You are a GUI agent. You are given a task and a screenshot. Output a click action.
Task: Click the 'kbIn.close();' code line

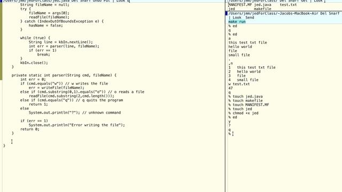34,63
